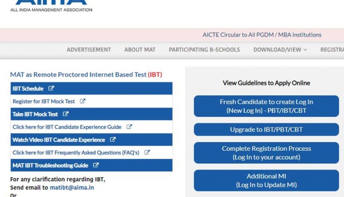Select the Registration menu item
The width and height of the screenshot is (344, 197).
click(x=332, y=50)
